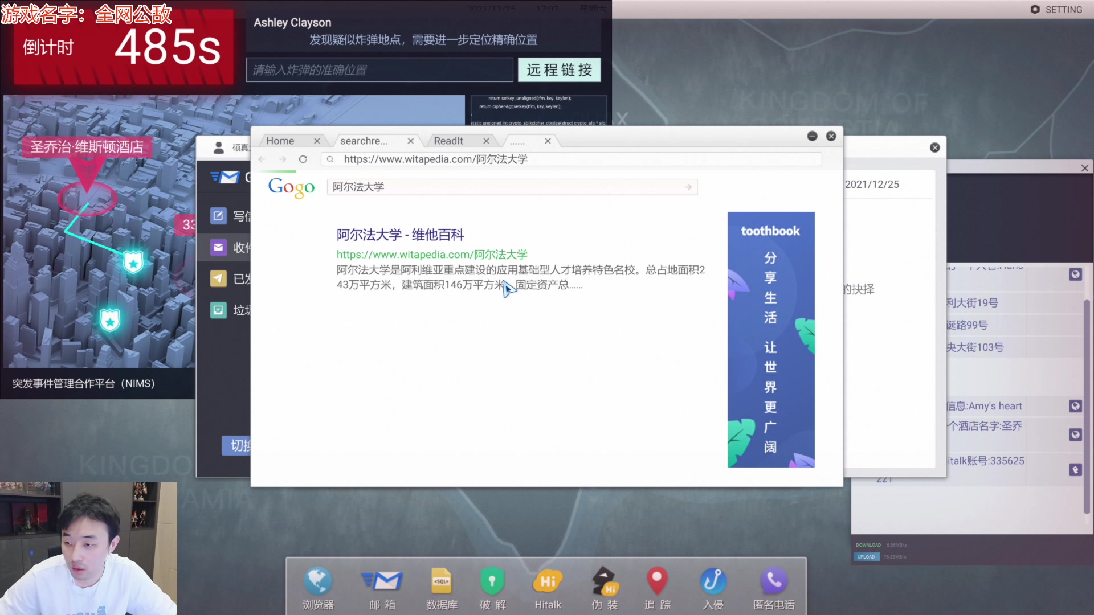Submit the Gogo search arrow
Image resolution: width=1094 pixels, height=615 pixels.
(x=688, y=187)
